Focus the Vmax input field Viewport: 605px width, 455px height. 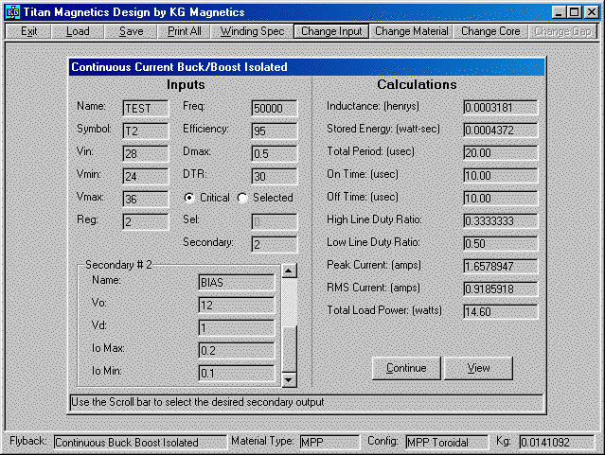[146, 199]
